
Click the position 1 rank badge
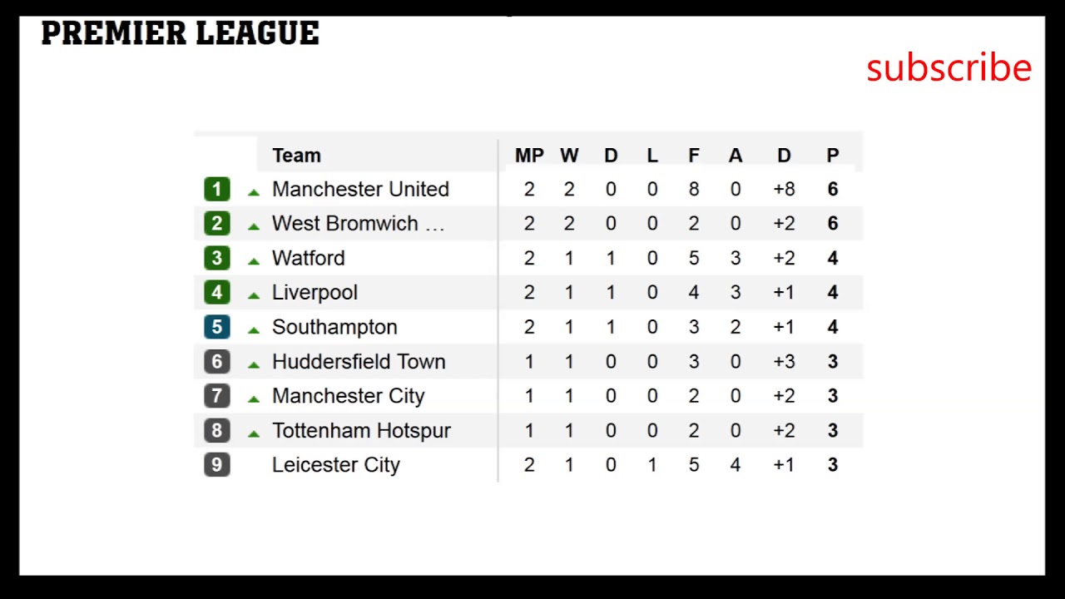pos(216,190)
